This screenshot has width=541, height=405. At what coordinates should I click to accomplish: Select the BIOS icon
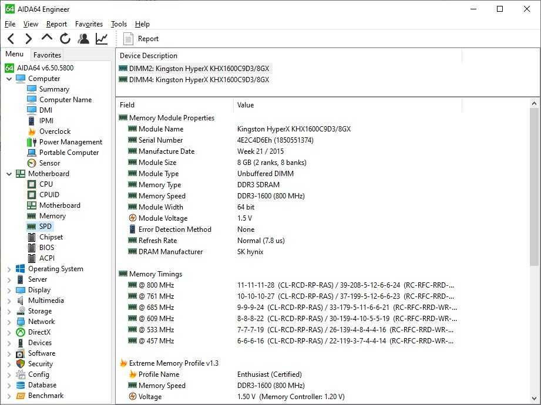click(x=32, y=248)
